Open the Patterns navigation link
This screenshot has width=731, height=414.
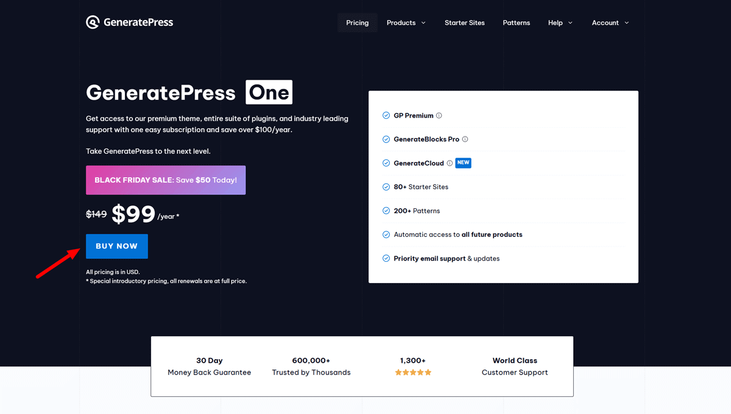[516, 23]
